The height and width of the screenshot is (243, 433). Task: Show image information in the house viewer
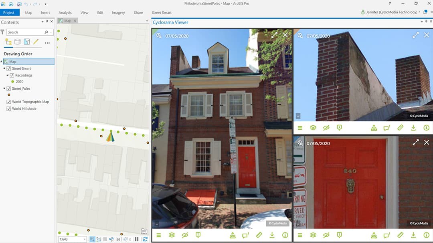tap(285, 235)
